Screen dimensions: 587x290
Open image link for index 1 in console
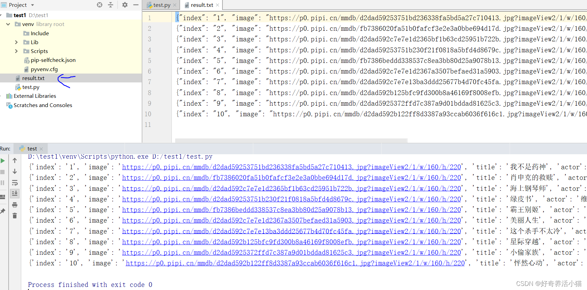292,167
